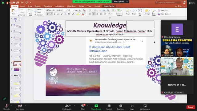Click the Zoom View button
This screenshot has width=197, height=111.
pyautogui.click(x=192, y=3)
